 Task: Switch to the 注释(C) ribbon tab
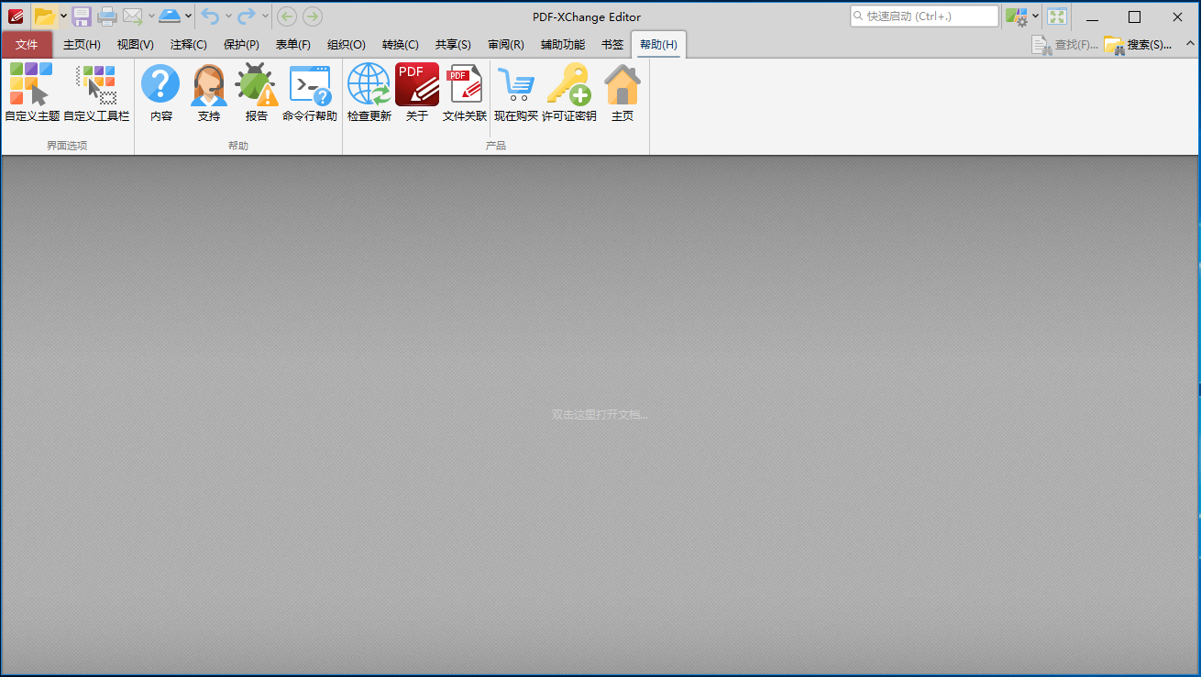pos(188,44)
